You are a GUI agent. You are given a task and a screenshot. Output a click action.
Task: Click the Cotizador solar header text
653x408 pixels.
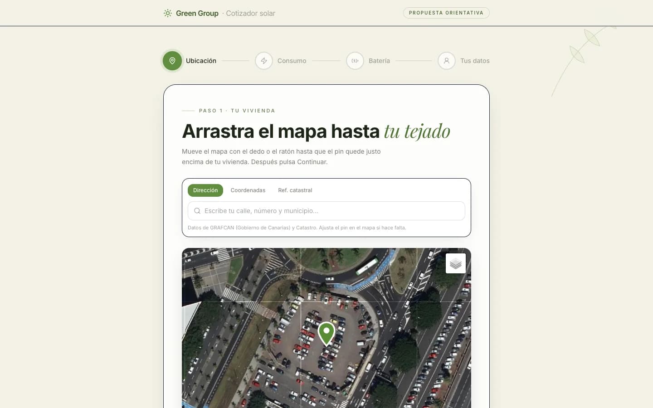[251, 13]
